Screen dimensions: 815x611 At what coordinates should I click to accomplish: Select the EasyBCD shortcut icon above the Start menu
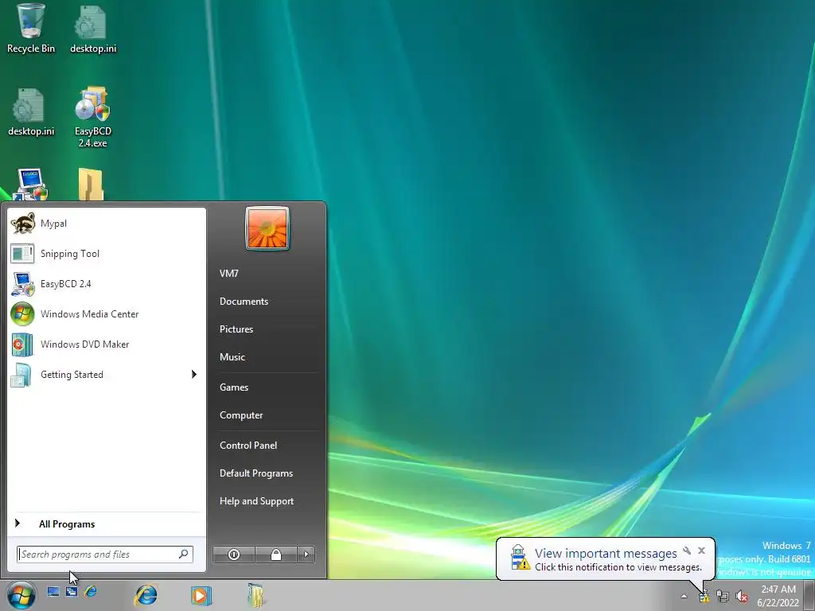click(31, 184)
